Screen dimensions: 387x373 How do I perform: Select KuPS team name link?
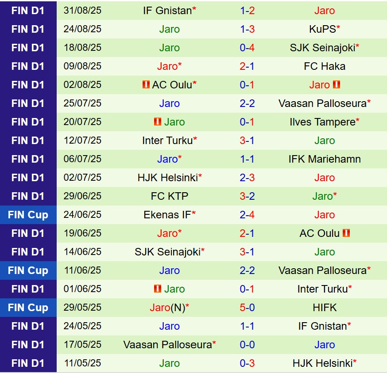322,29
